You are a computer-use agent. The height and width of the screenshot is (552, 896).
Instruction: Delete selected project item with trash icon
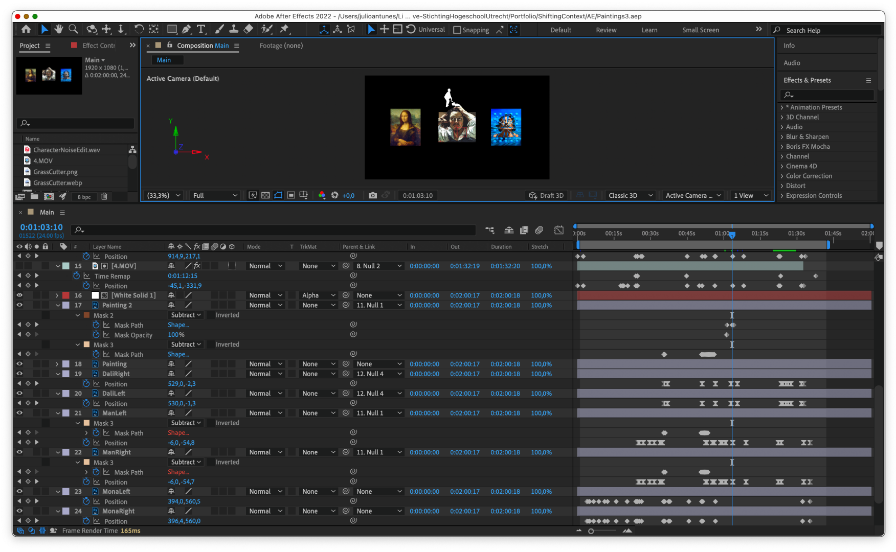tap(104, 196)
